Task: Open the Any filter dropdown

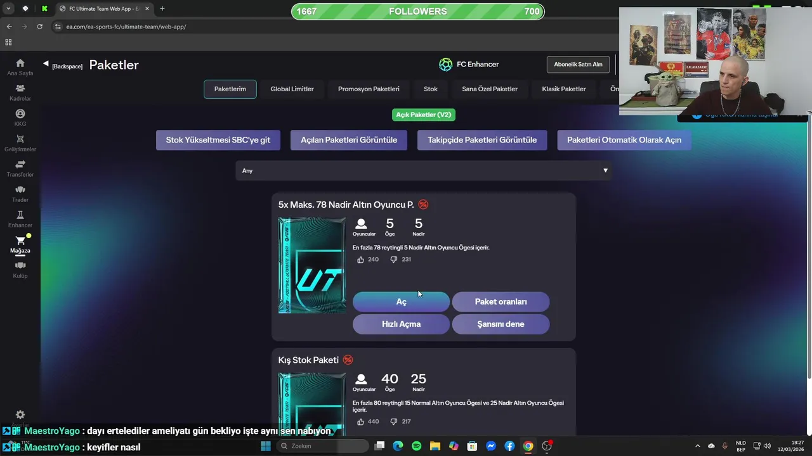Action: pos(423,170)
